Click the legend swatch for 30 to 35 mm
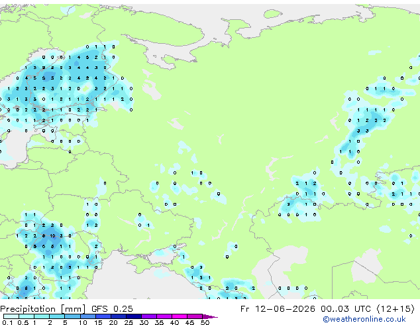This screenshot has height=325, width=420. click(148, 316)
